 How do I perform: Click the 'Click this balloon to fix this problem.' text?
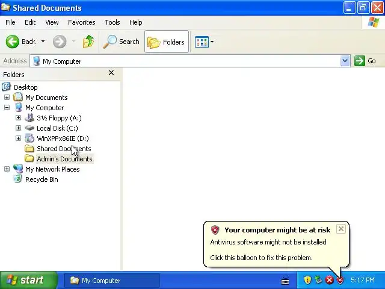261,258
